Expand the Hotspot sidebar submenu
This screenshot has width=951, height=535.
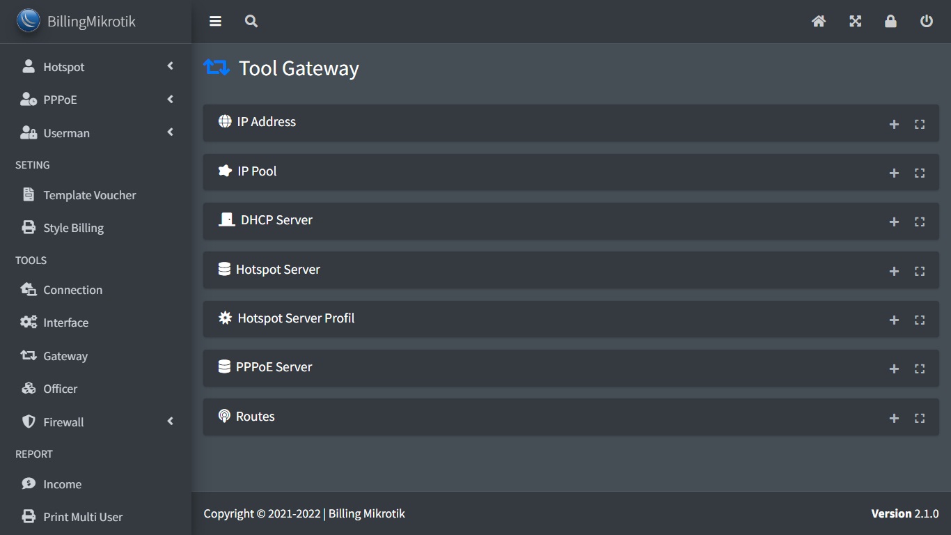click(170, 67)
